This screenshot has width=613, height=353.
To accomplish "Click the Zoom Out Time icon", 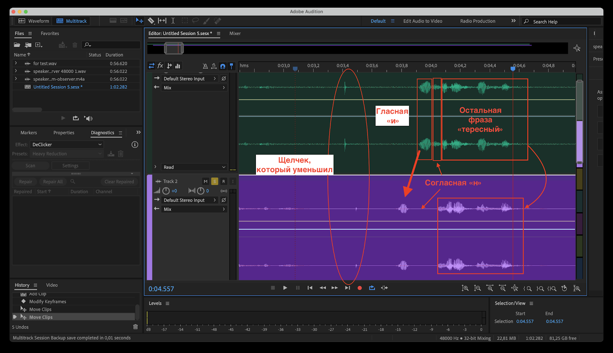I will click(x=502, y=288).
